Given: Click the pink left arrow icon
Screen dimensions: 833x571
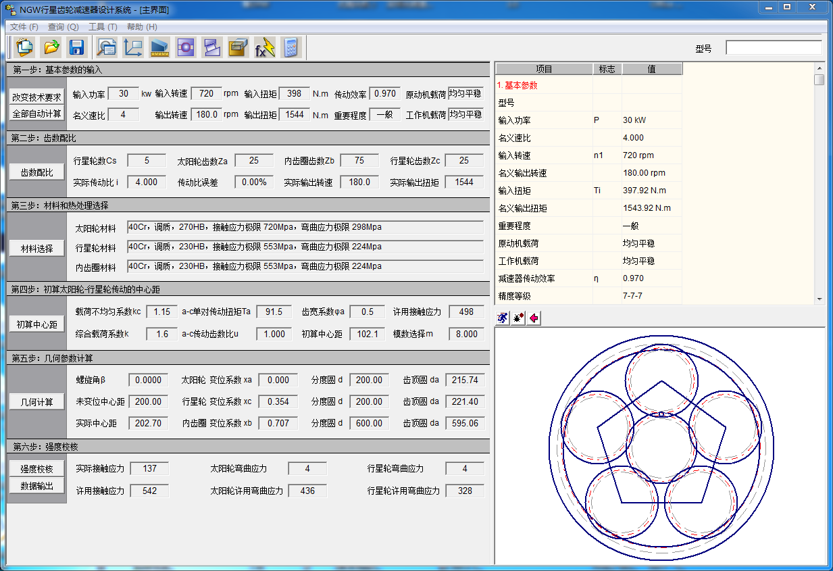Looking at the screenshot, I should [x=534, y=318].
